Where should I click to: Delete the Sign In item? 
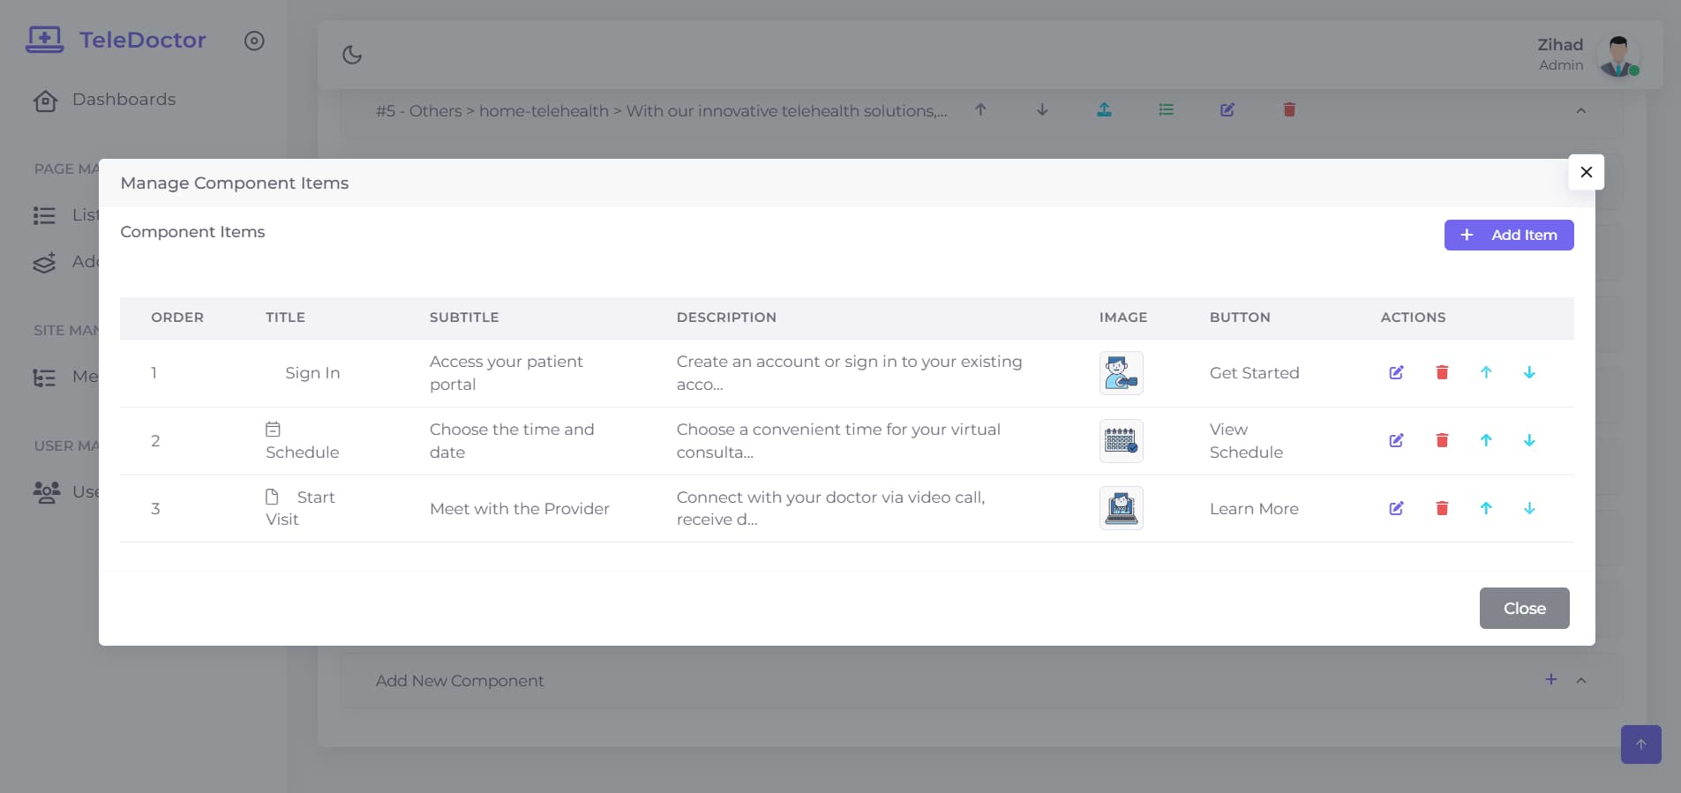coord(1442,372)
